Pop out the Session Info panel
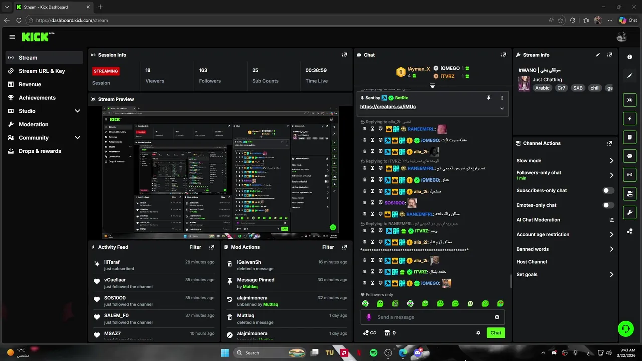Image resolution: width=642 pixels, height=361 pixels. [344, 55]
